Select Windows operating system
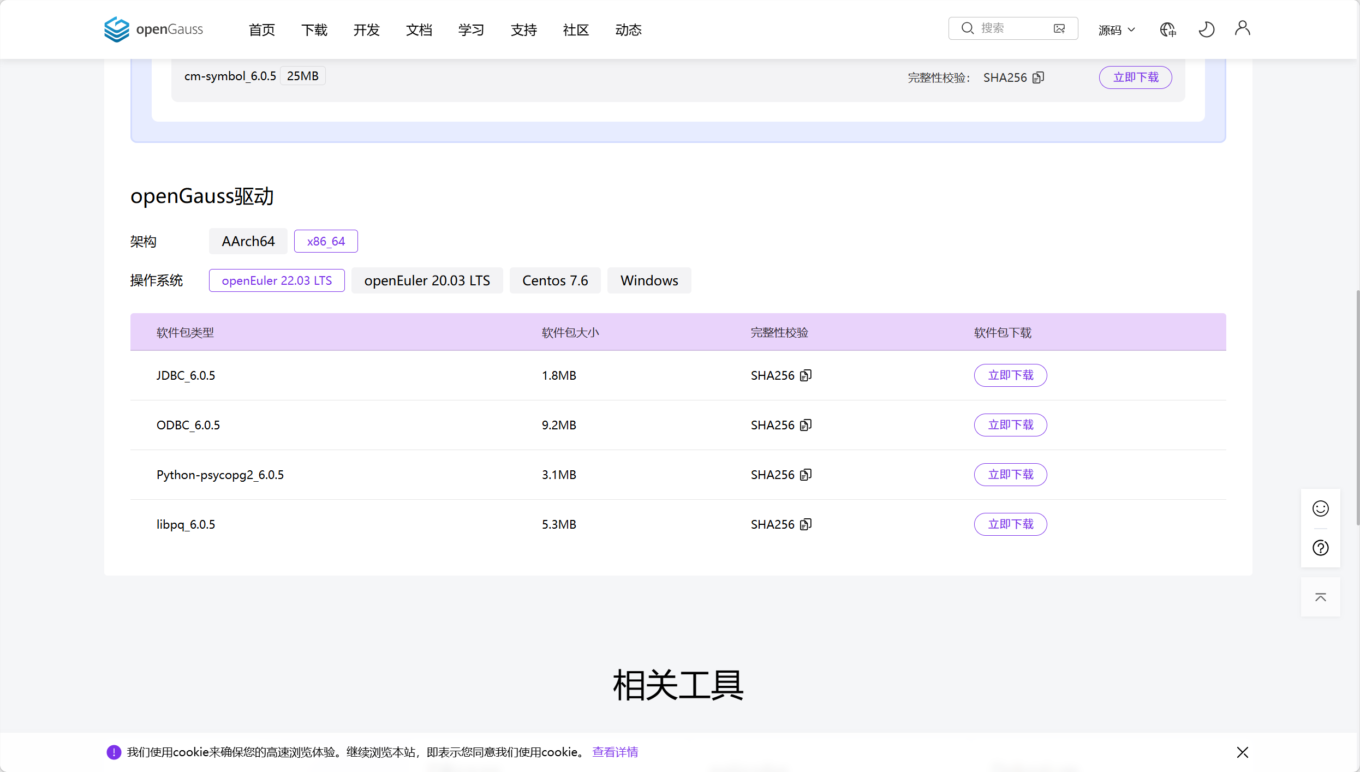This screenshot has height=772, width=1360. (x=649, y=280)
